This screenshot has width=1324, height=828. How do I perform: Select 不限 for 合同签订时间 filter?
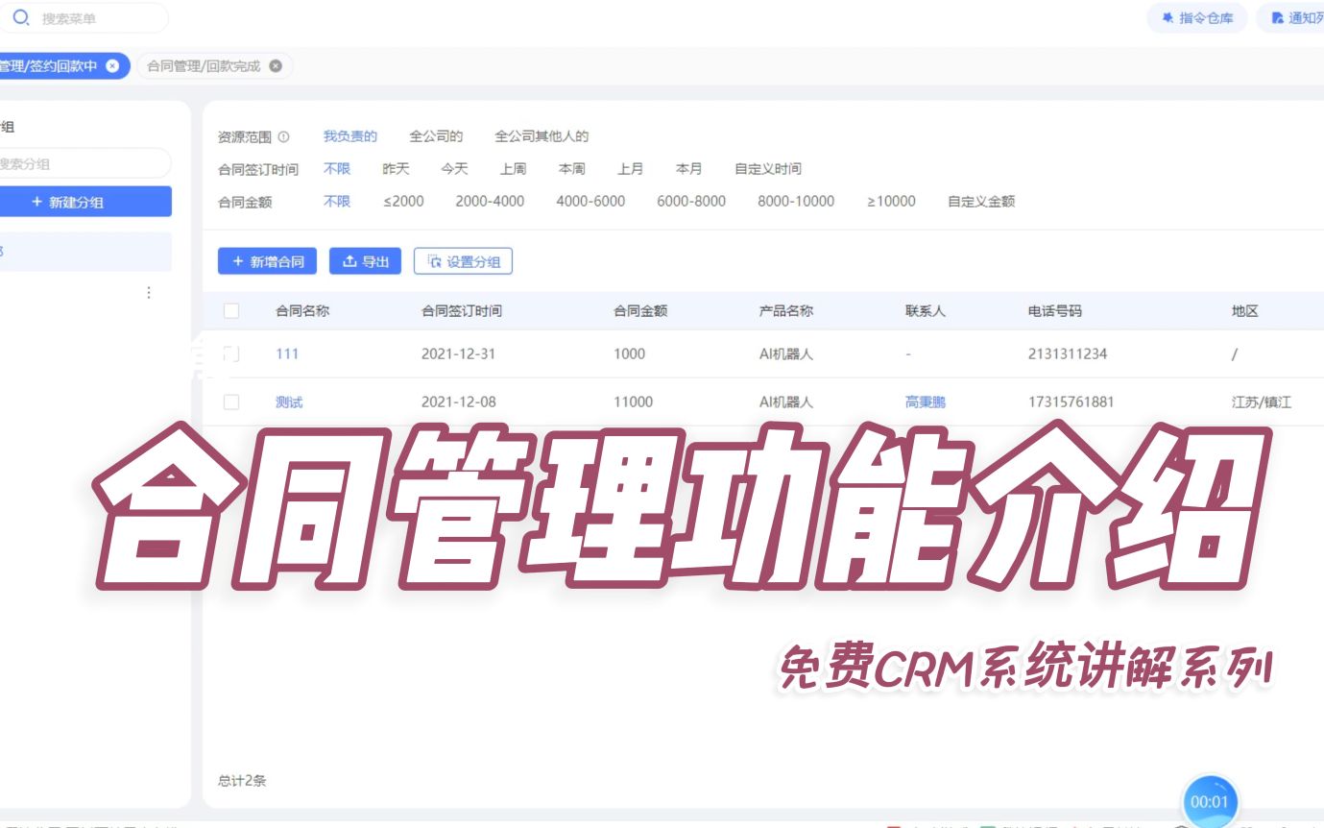coord(337,169)
